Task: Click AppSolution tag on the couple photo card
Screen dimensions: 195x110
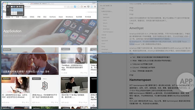Action: 7,50
